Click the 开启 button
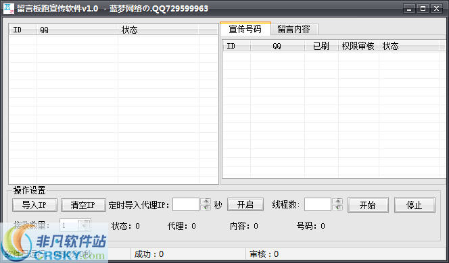This screenshot has width=449, height=263. click(245, 204)
